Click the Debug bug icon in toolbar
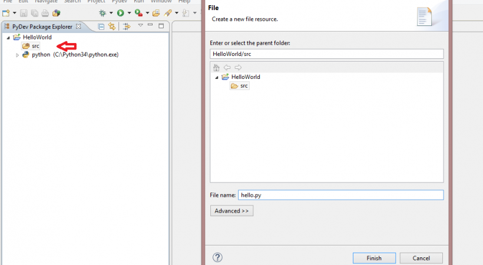 102,12
